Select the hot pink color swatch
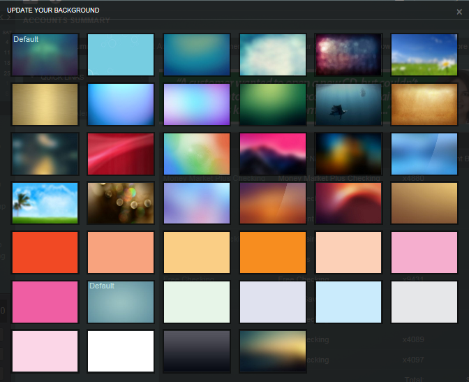 pyautogui.click(x=45, y=302)
